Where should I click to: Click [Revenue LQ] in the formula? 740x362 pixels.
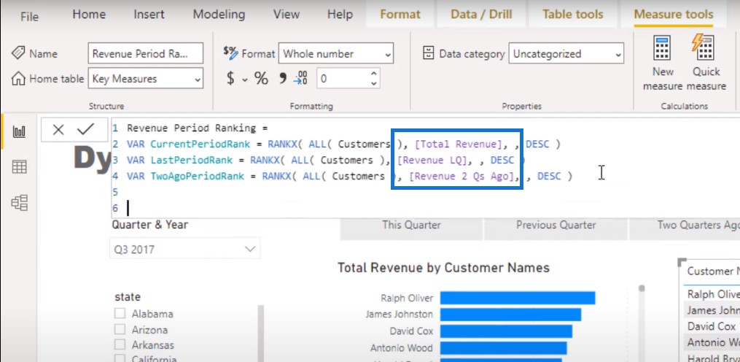coord(435,161)
